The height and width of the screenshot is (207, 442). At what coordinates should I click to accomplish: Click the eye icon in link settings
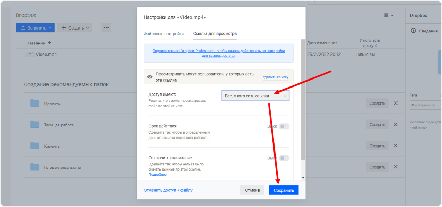150,77
